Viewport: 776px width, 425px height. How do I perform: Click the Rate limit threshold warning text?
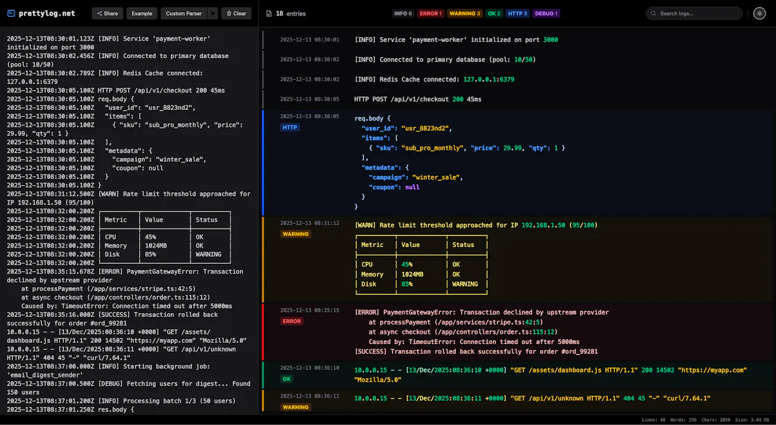[x=476, y=225]
